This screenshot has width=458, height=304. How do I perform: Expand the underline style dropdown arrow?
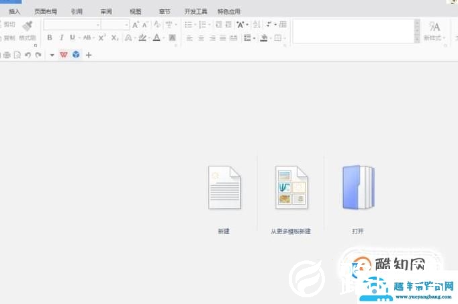tap(79, 38)
